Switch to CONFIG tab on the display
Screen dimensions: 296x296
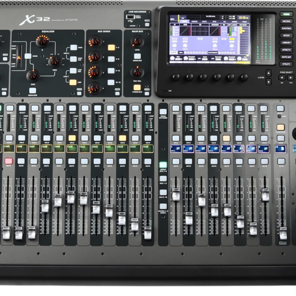[x=194, y=22]
